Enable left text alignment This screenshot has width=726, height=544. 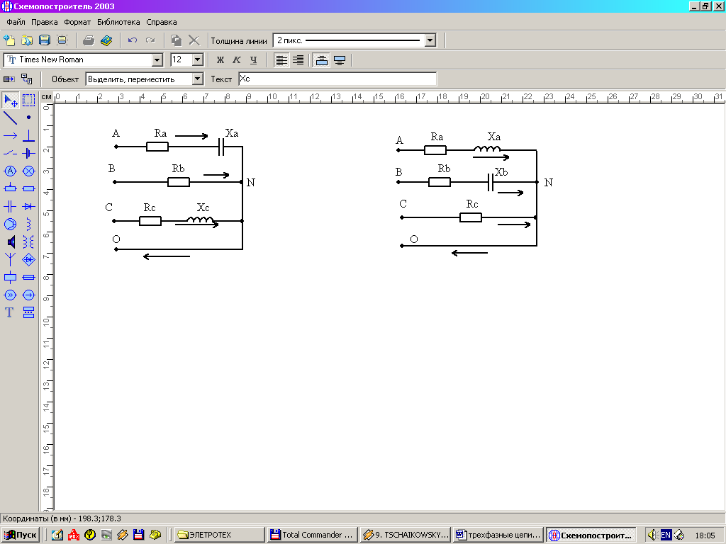(x=281, y=60)
